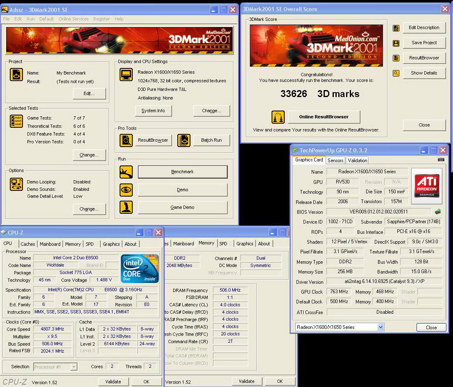The image size is (453, 387).
Task: Click Change... under Selected Tests
Action: [89, 155]
